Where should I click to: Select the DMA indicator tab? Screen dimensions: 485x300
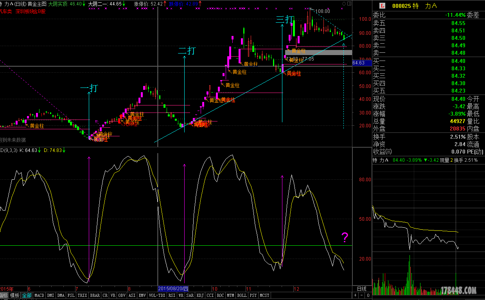(x=61, y=295)
